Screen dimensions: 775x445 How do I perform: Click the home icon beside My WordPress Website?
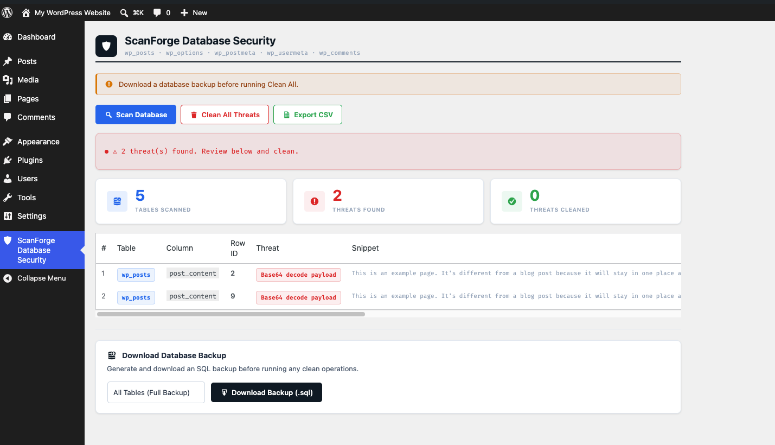[26, 12]
